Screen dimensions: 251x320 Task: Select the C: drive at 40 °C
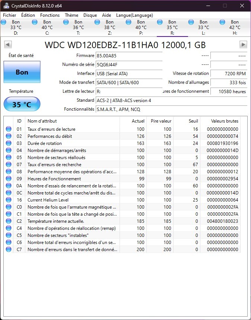(47, 27)
